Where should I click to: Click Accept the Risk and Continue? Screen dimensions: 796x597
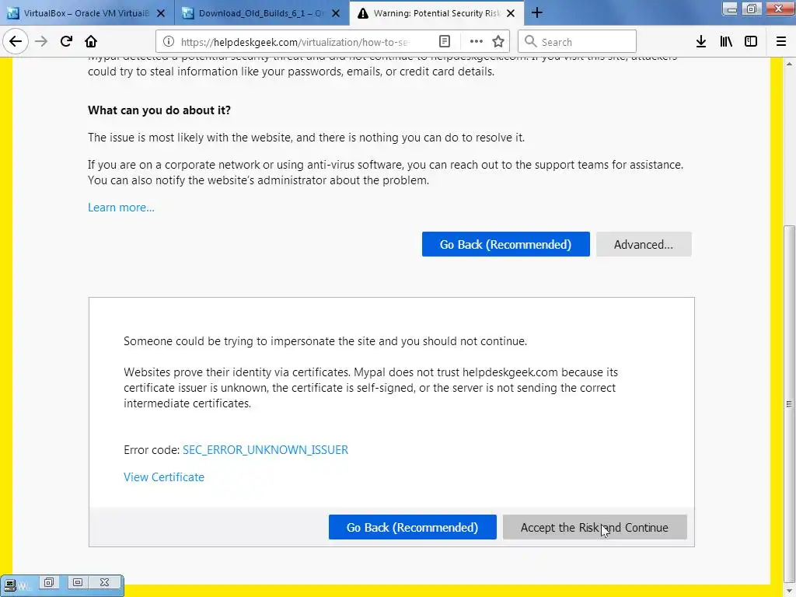[x=595, y=528]
